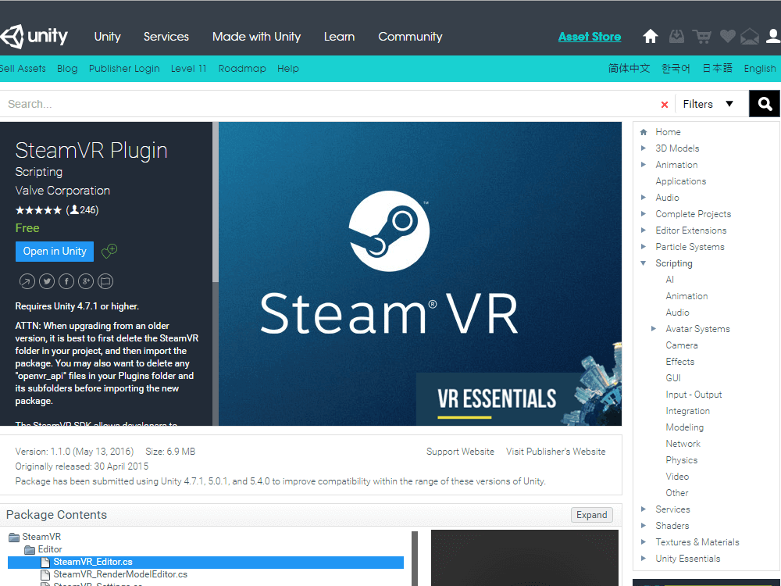
Task: Open the wish list heart icon
Action: (727, 37)
